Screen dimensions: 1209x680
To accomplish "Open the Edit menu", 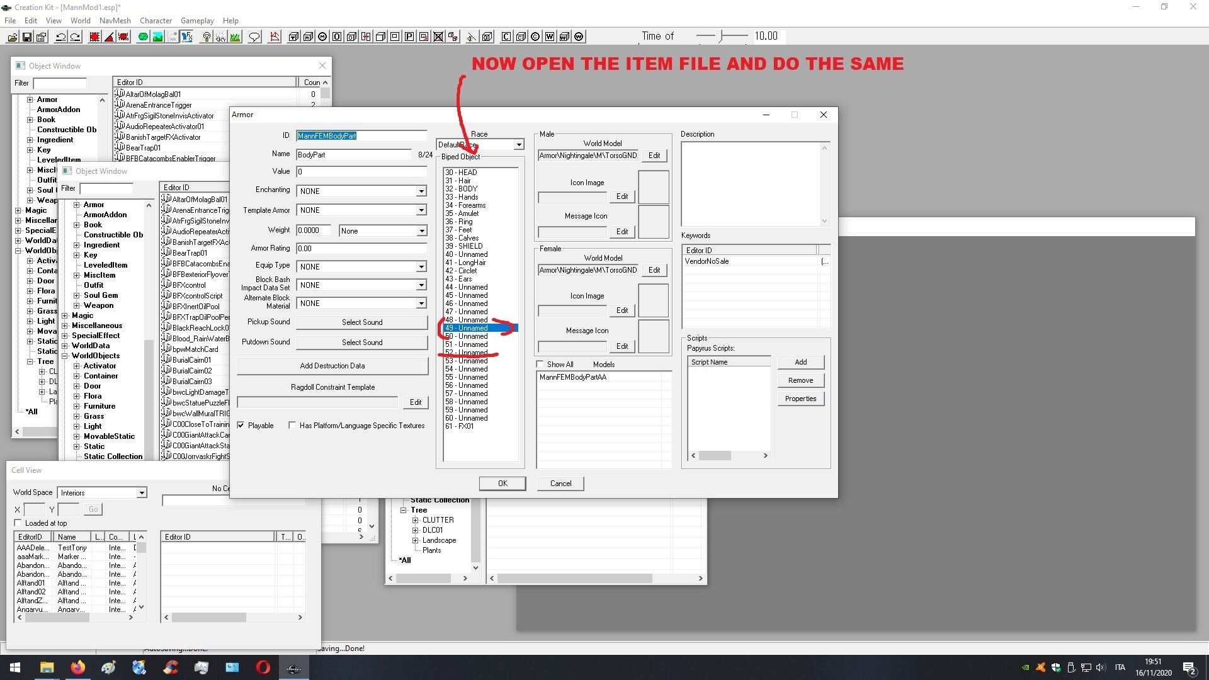I will tap(31, 20).
